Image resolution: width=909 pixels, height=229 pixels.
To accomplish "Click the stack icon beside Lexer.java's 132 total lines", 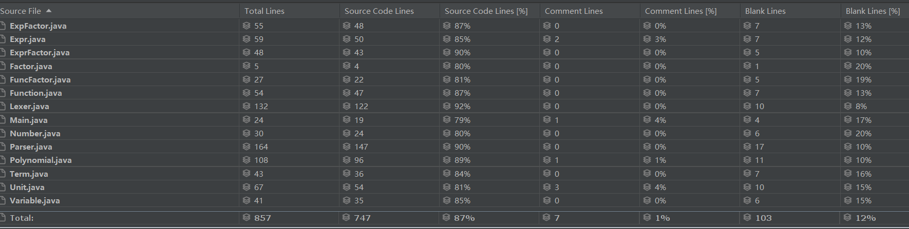I will (247, 107).
